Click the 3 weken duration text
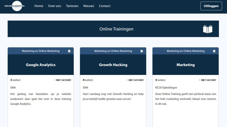The height and width of the screenshot is (127, 227). (x=15, y=80)
